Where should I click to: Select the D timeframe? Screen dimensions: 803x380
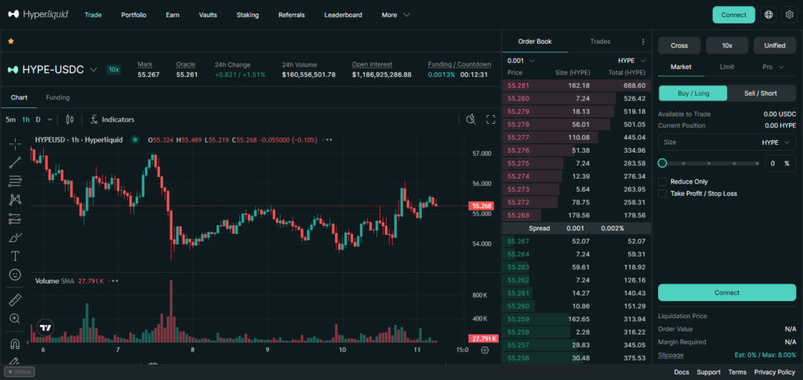[38, 120]
